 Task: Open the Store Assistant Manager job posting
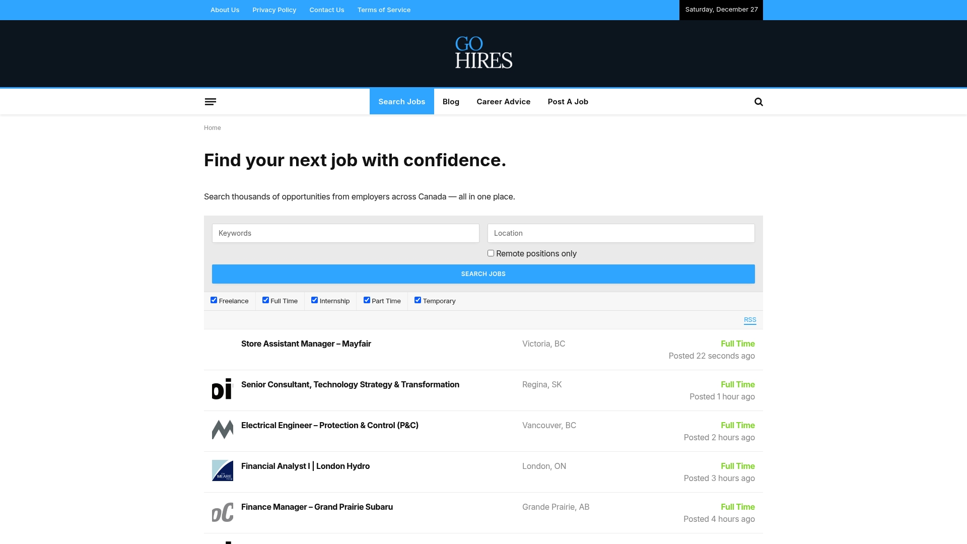click(x=306, y=344)
